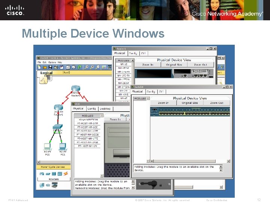This screenshot has height=203, width=270.
Task: Open the Options menu in Packet Tracer
Action: (x=52, y=62)
